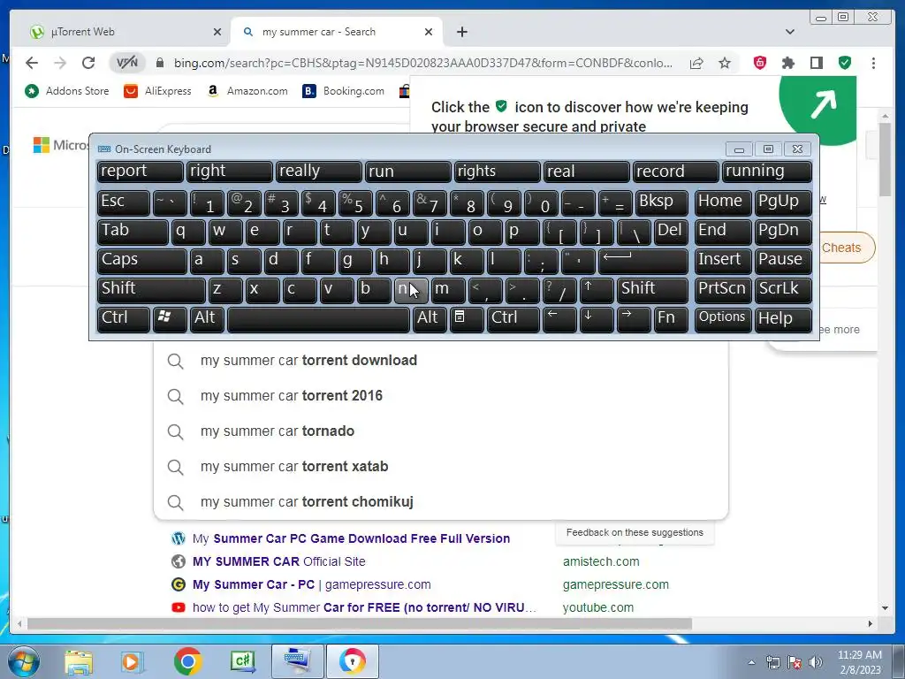Viewport: 905px width, 679px height.
Task: Click the Help key on On-Screen Keyboard
Action: tap(783, 318)
